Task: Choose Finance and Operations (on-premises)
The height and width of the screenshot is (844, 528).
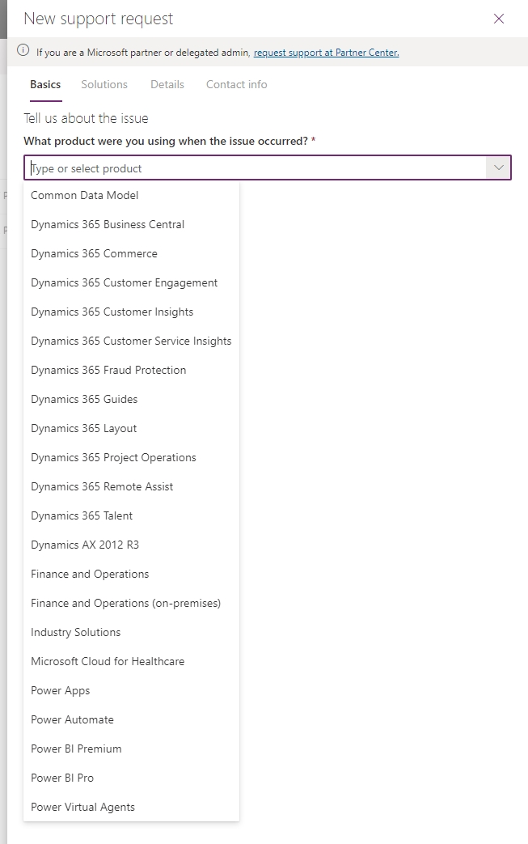Action: pyautogui.click(x=125, y=603)
